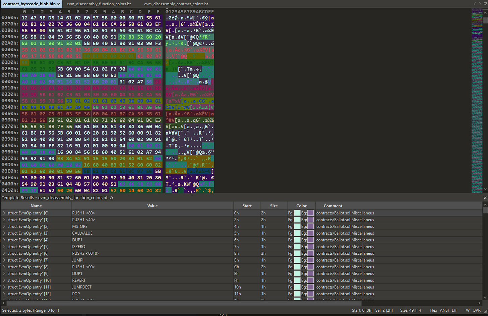Select the JUMPI value cell
Image resolution: width=488 pixels, height=316 pixels.
point(152,260)
